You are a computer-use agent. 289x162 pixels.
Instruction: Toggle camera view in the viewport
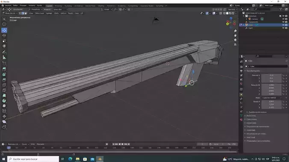pos(235,40)
